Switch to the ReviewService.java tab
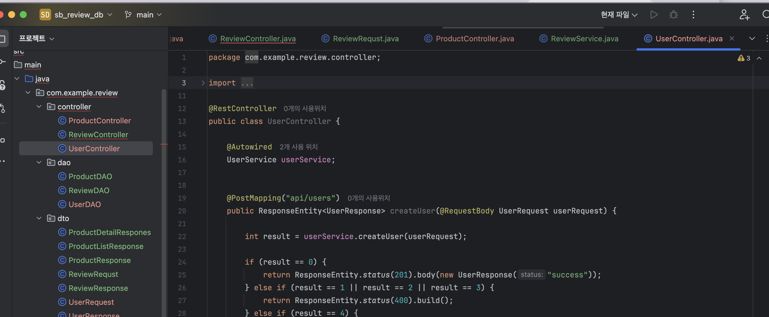Viewport: 769px width, 317px height. tap(584, 39)
